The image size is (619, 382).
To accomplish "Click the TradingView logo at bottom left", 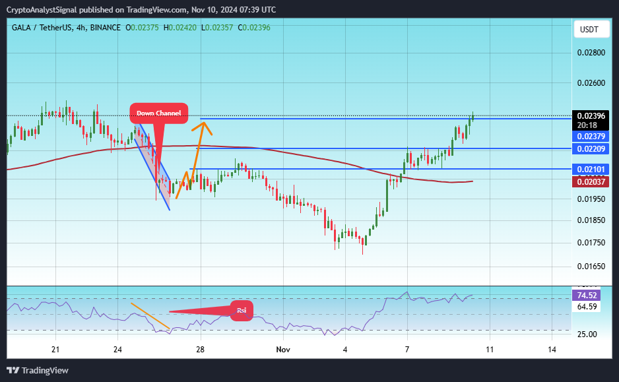I will coord(38,370).
